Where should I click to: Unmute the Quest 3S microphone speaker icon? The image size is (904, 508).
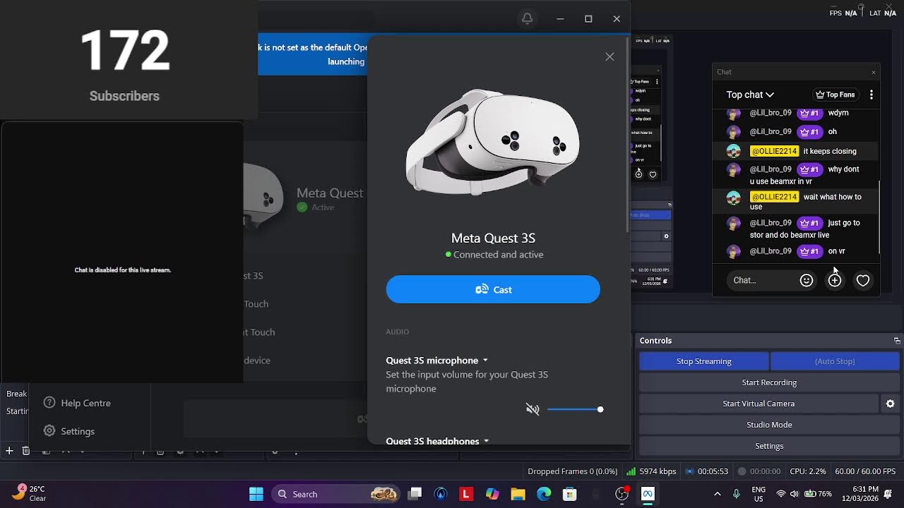click(533, 409)
